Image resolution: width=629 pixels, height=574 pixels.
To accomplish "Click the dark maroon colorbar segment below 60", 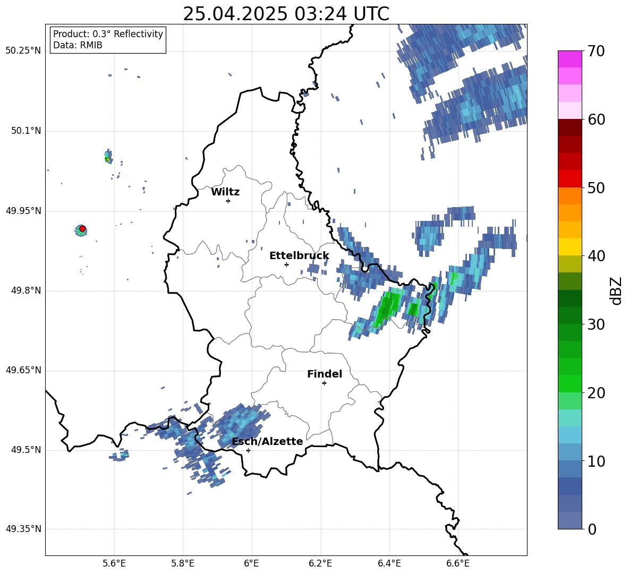I will (x=569, y=127).
